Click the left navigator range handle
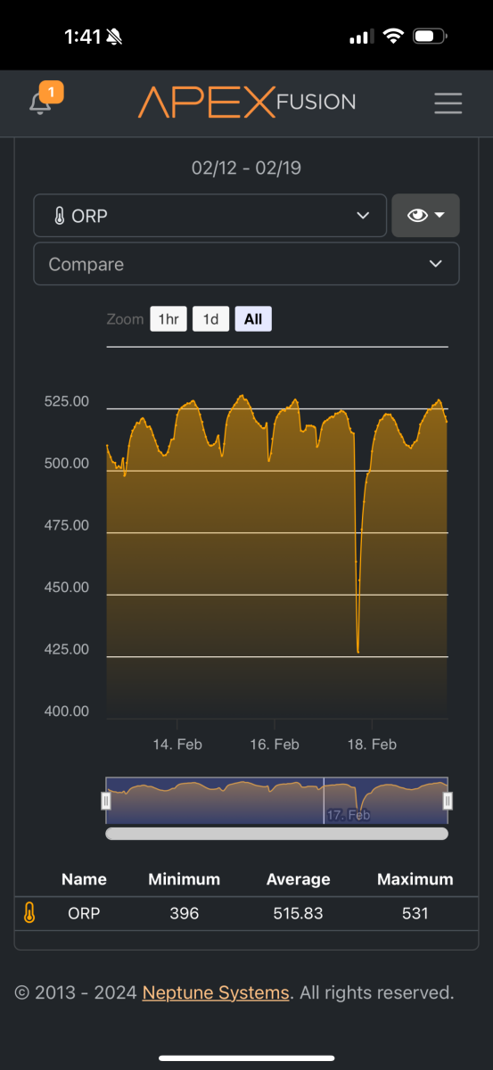Screen dimensions: 493x1070 (x=106, y=801)
